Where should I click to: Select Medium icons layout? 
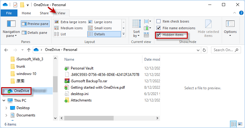pos(68,28)
